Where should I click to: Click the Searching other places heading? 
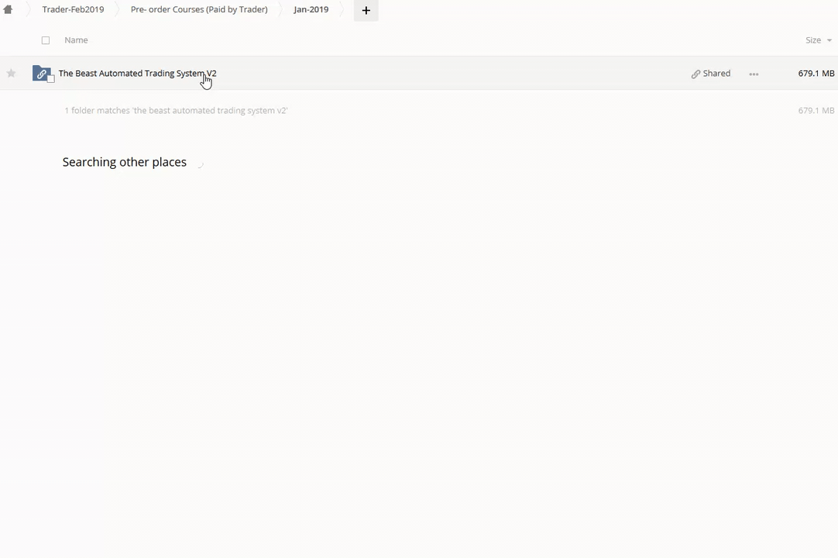(124, 162)
